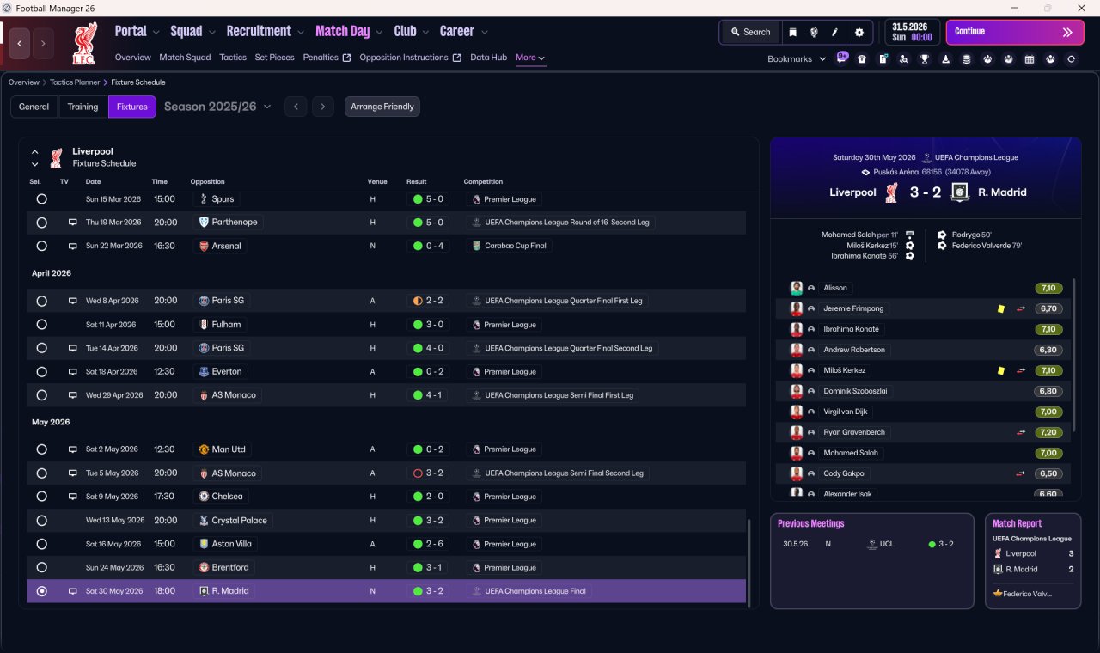1100x653 pixels.
Task: Click the trophy bookmark icon
Action: pyautogui.click(x=925, y=59)
